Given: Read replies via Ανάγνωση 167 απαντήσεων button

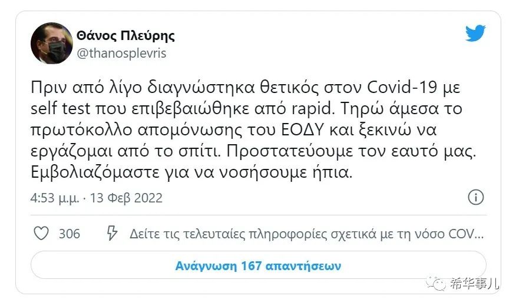Looking at the screenshot, I should (259, 265).
